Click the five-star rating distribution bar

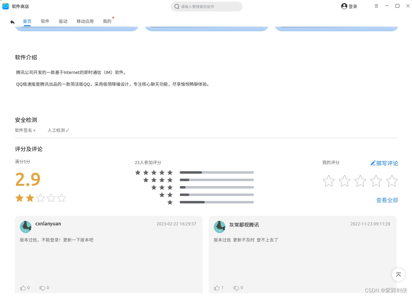tap(217, 172)
